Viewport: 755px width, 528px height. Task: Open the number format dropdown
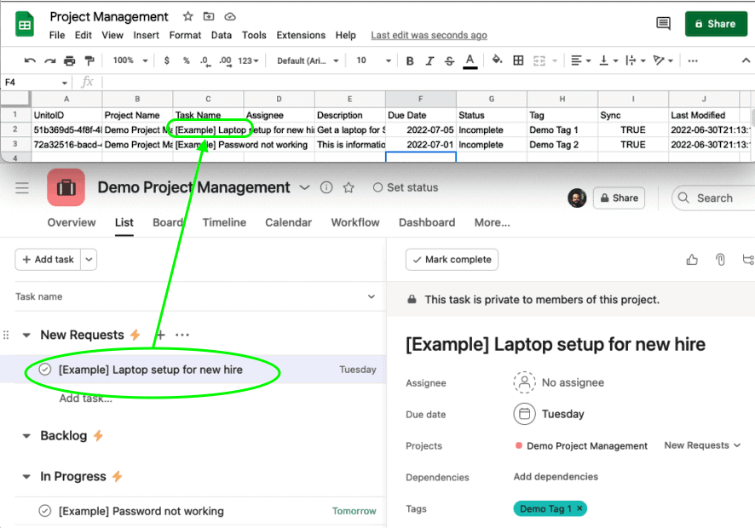(x=248, y=60)
